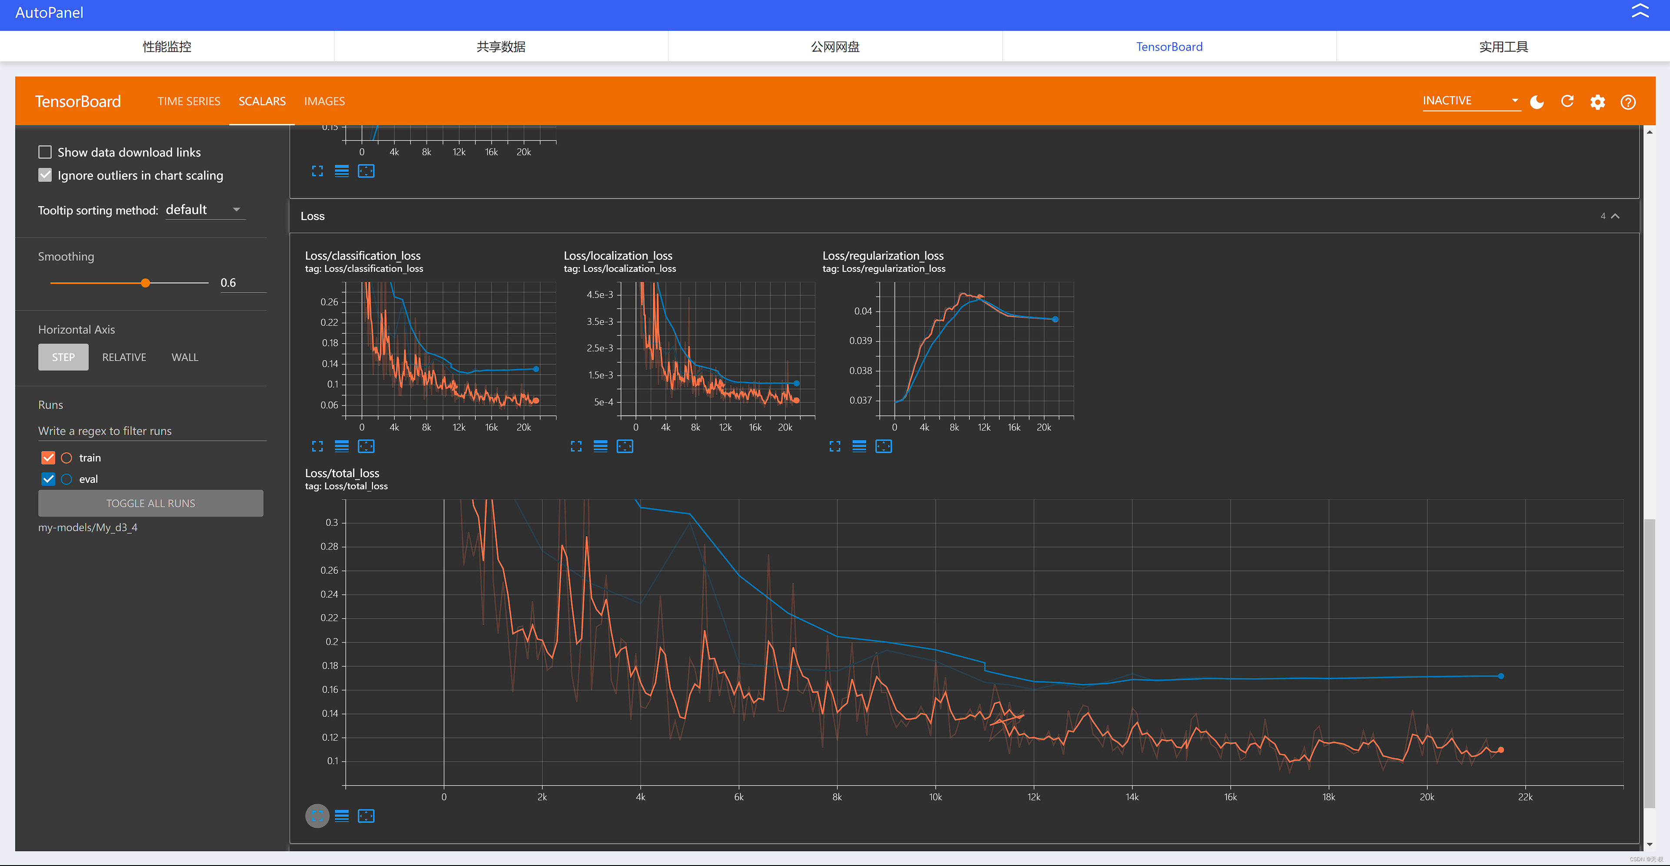Enable Show data download links checkbox
The height and width of the screenshot is (866, 1670).
45,152
